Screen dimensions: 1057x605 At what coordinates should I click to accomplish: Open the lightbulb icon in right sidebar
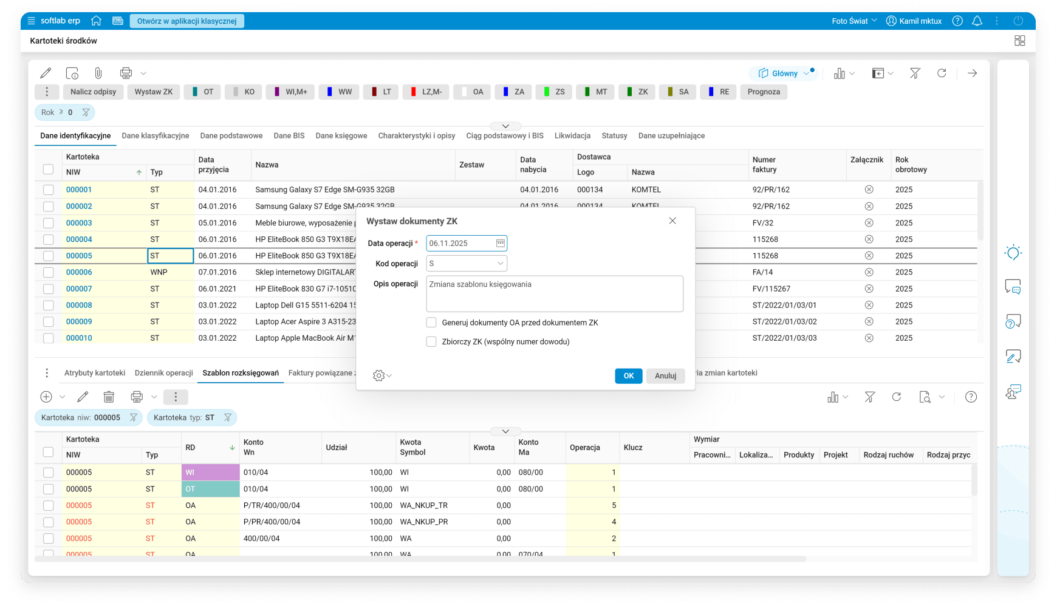click(1013, 253)
